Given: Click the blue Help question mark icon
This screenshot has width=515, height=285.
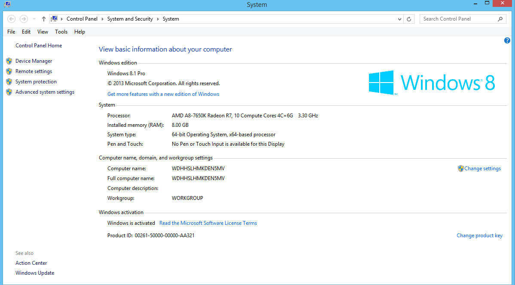Looking at the screenshot, I should (x=507, y=40).
